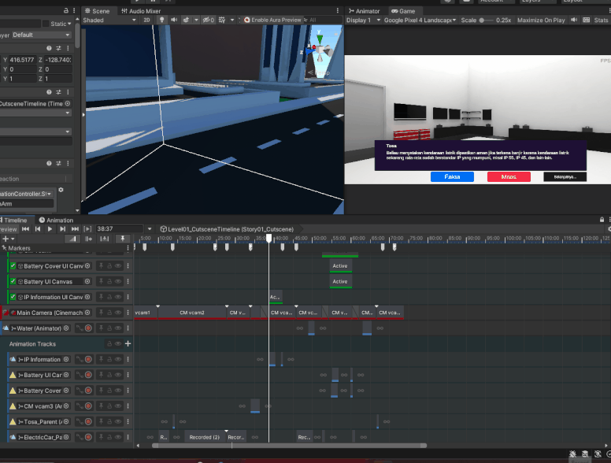Click the record button on Tosa_Parent track
This screenshot has width=611, height=463.
88,421
